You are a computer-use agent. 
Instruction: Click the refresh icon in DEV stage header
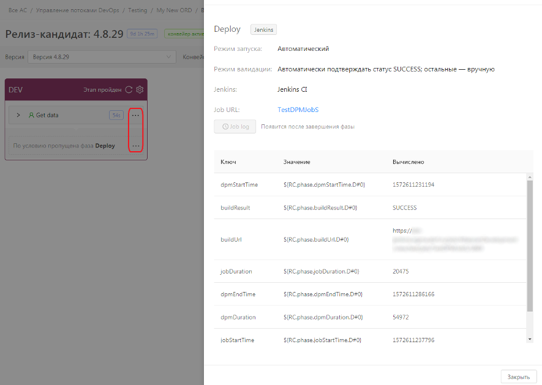pyautogui.click(x=129, y=89)
